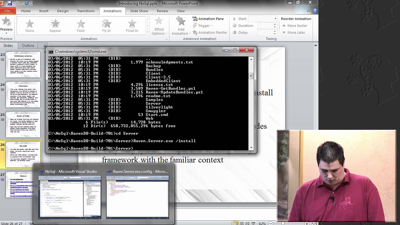Click Move Earlier in Reorder Animation
400x225 pixels.
click(x=294, y=26)
